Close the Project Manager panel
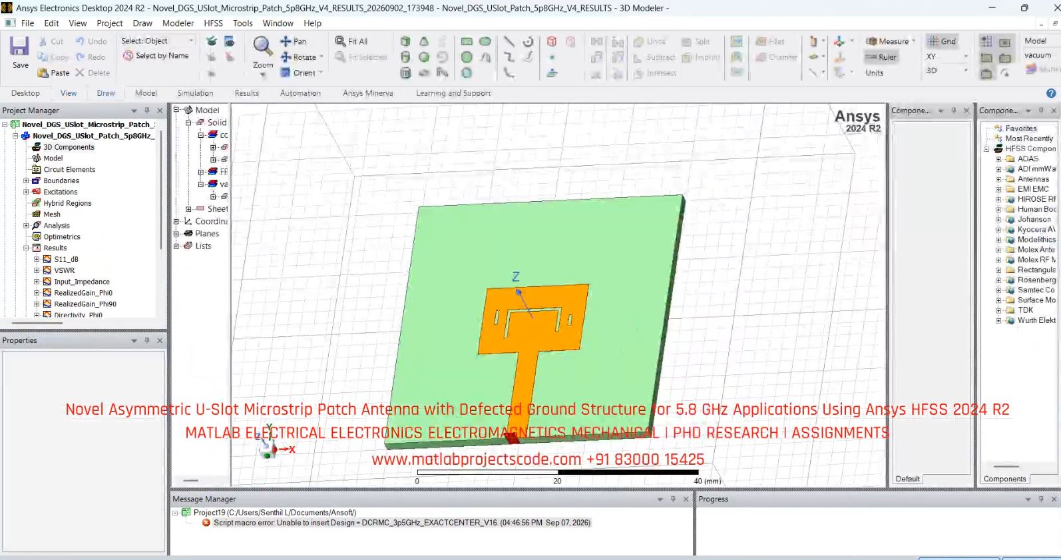The width and height of the screenshot is (1061, 560). point(160,111)
